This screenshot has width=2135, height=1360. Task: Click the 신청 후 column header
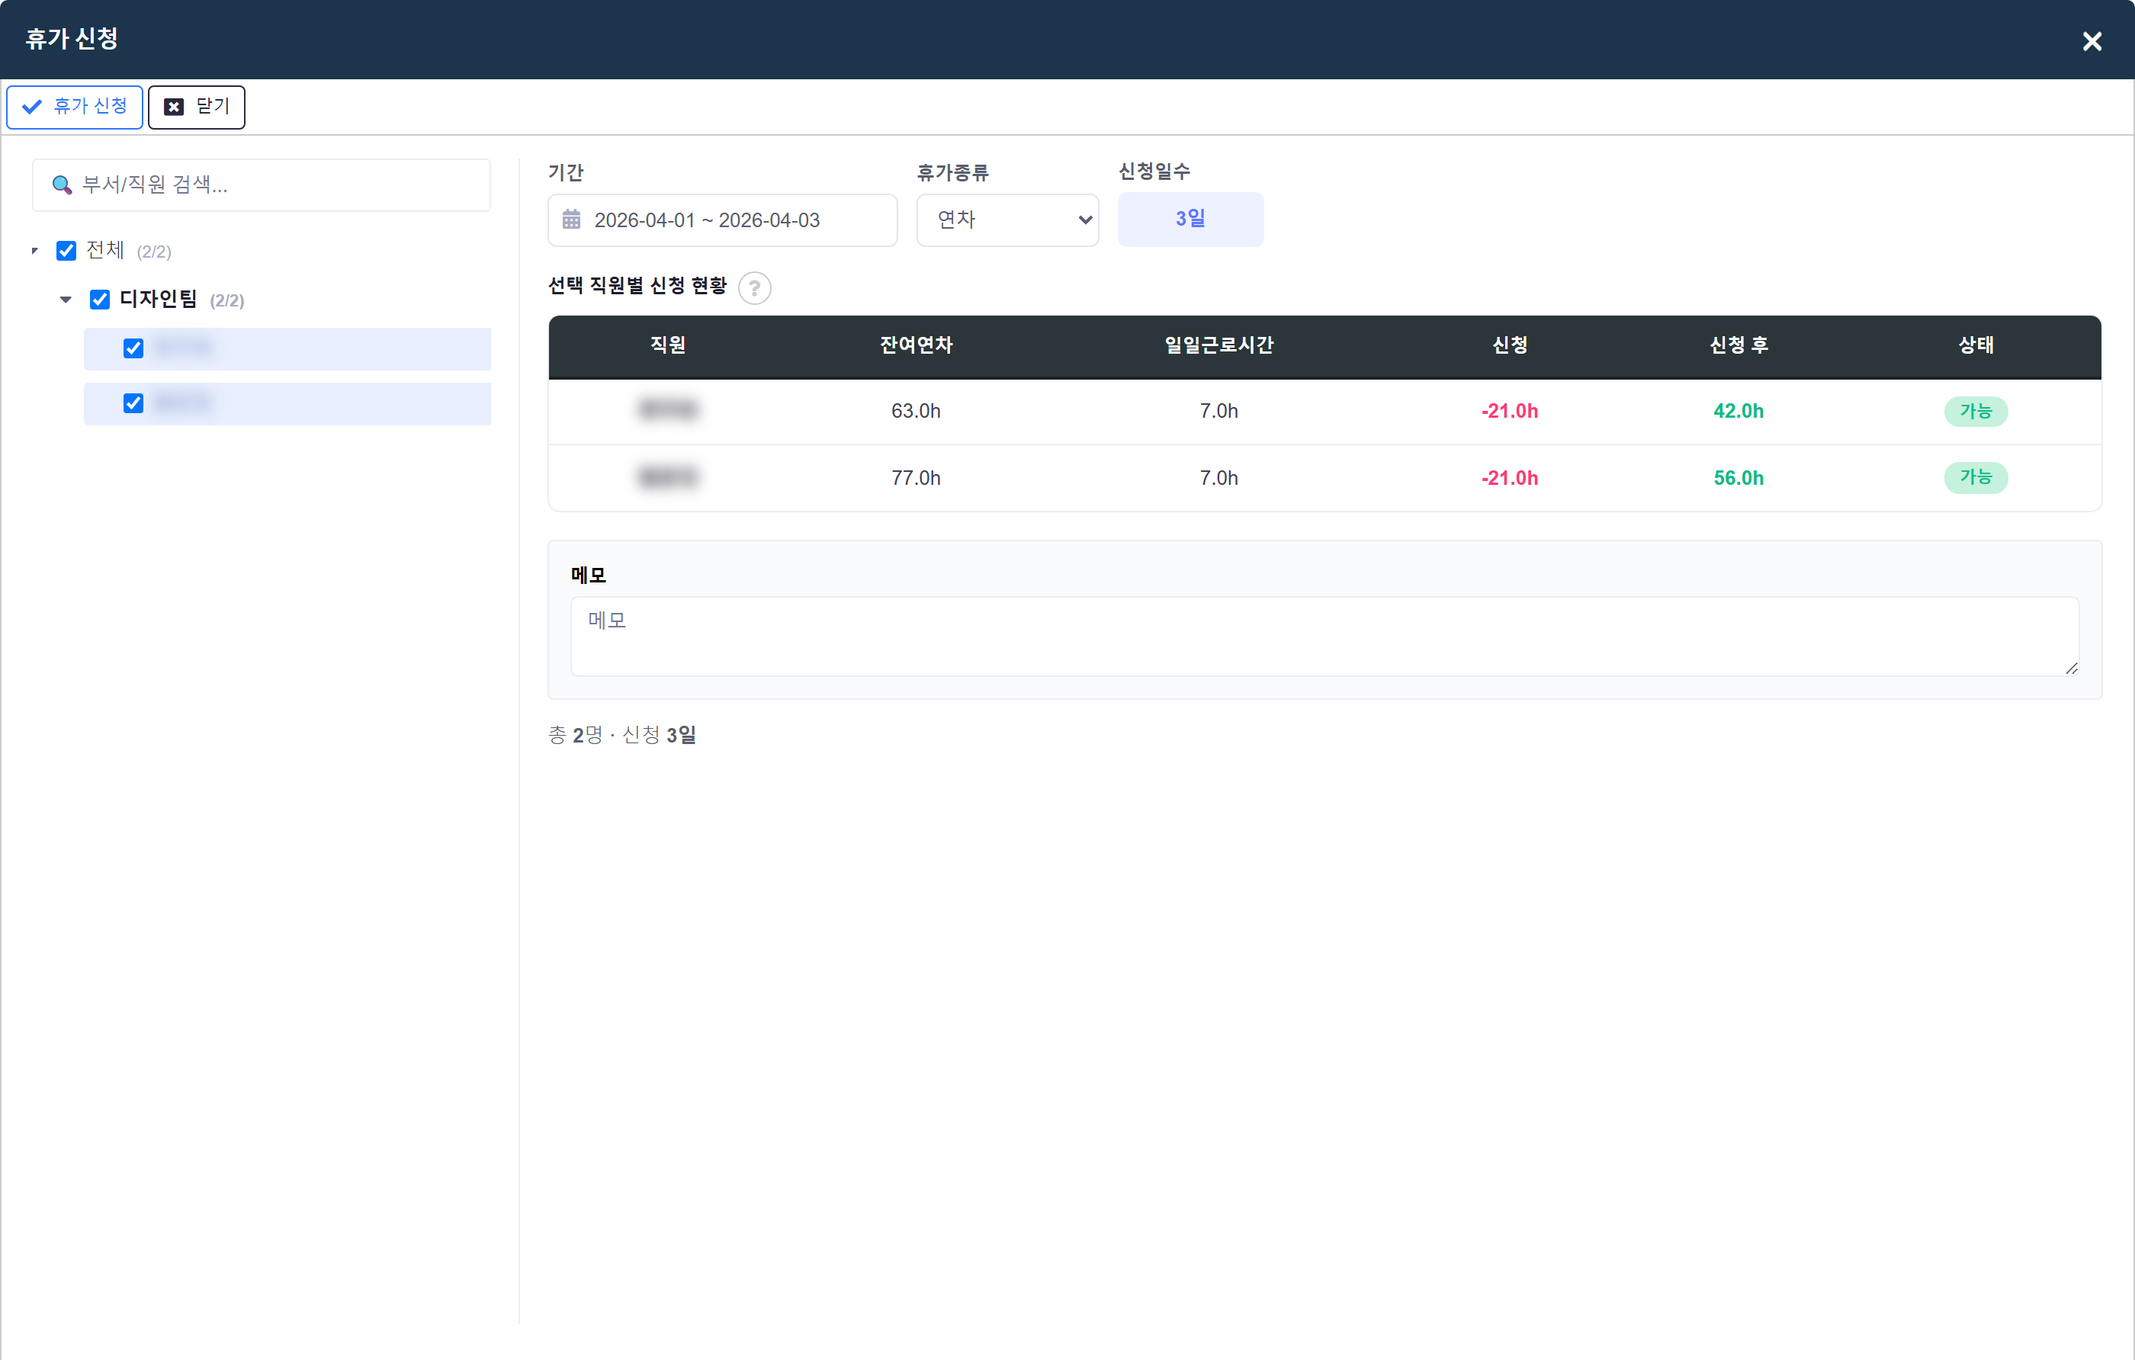(1738, 345)
